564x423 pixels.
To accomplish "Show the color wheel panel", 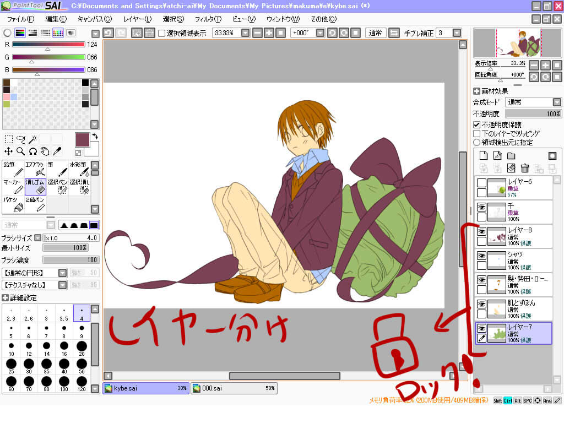I will point(7,33).
